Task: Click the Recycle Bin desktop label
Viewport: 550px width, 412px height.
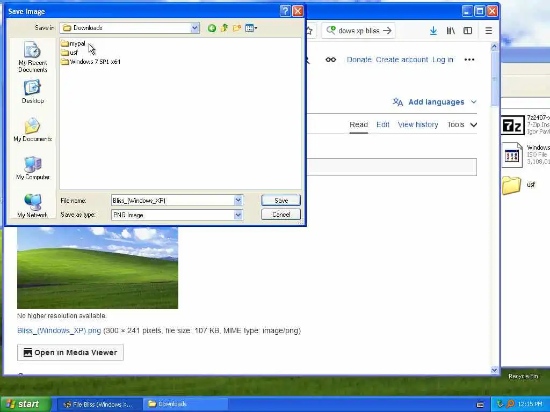Action: (x=523, y=376)
